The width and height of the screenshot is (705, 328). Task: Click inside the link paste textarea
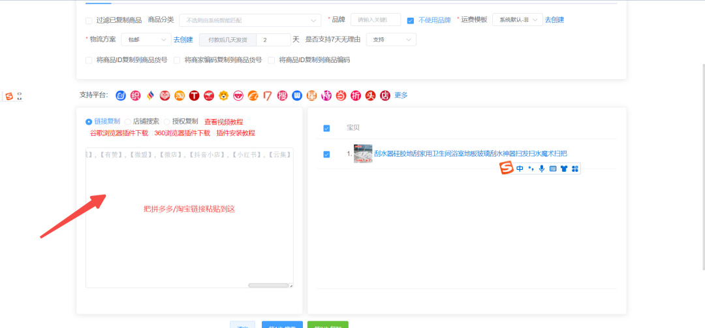tap(189, 218)
